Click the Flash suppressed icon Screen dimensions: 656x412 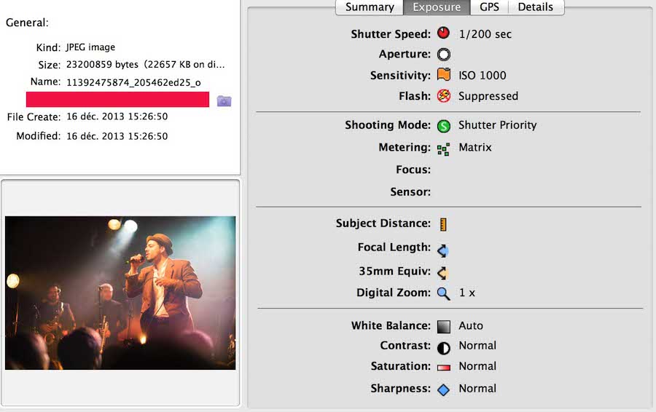[444, 95]
